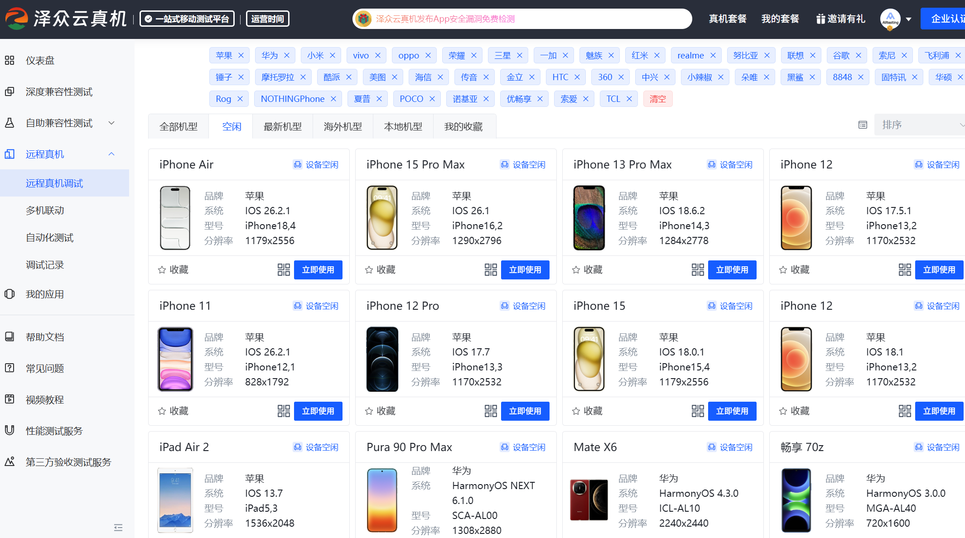Viewport: 965px width, 538px height.
Task: Favorite the iPhone 12 Pro device
Action: coord(380,411)
